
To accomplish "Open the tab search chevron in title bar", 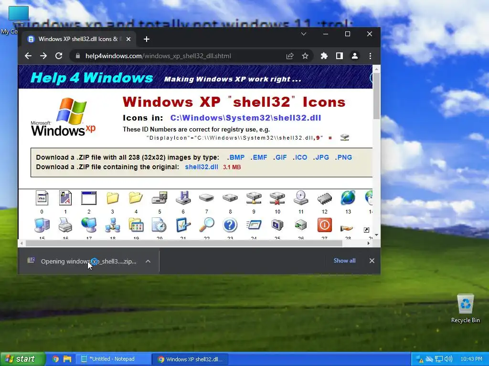I will tap(303, 34).
